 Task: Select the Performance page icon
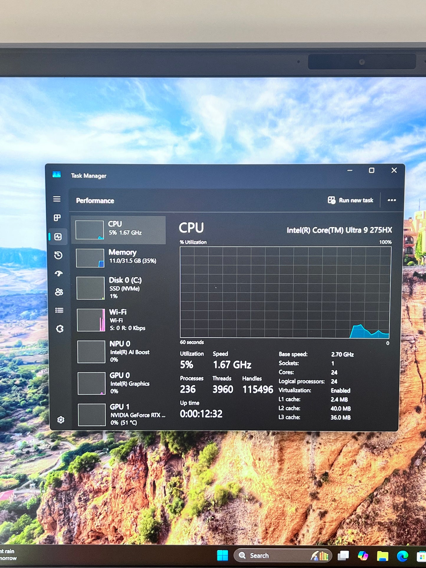pos(58,236)
